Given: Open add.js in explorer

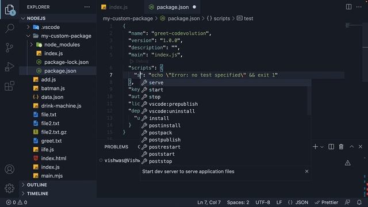Looking at the screenshot, I should [x=57, y=79].
